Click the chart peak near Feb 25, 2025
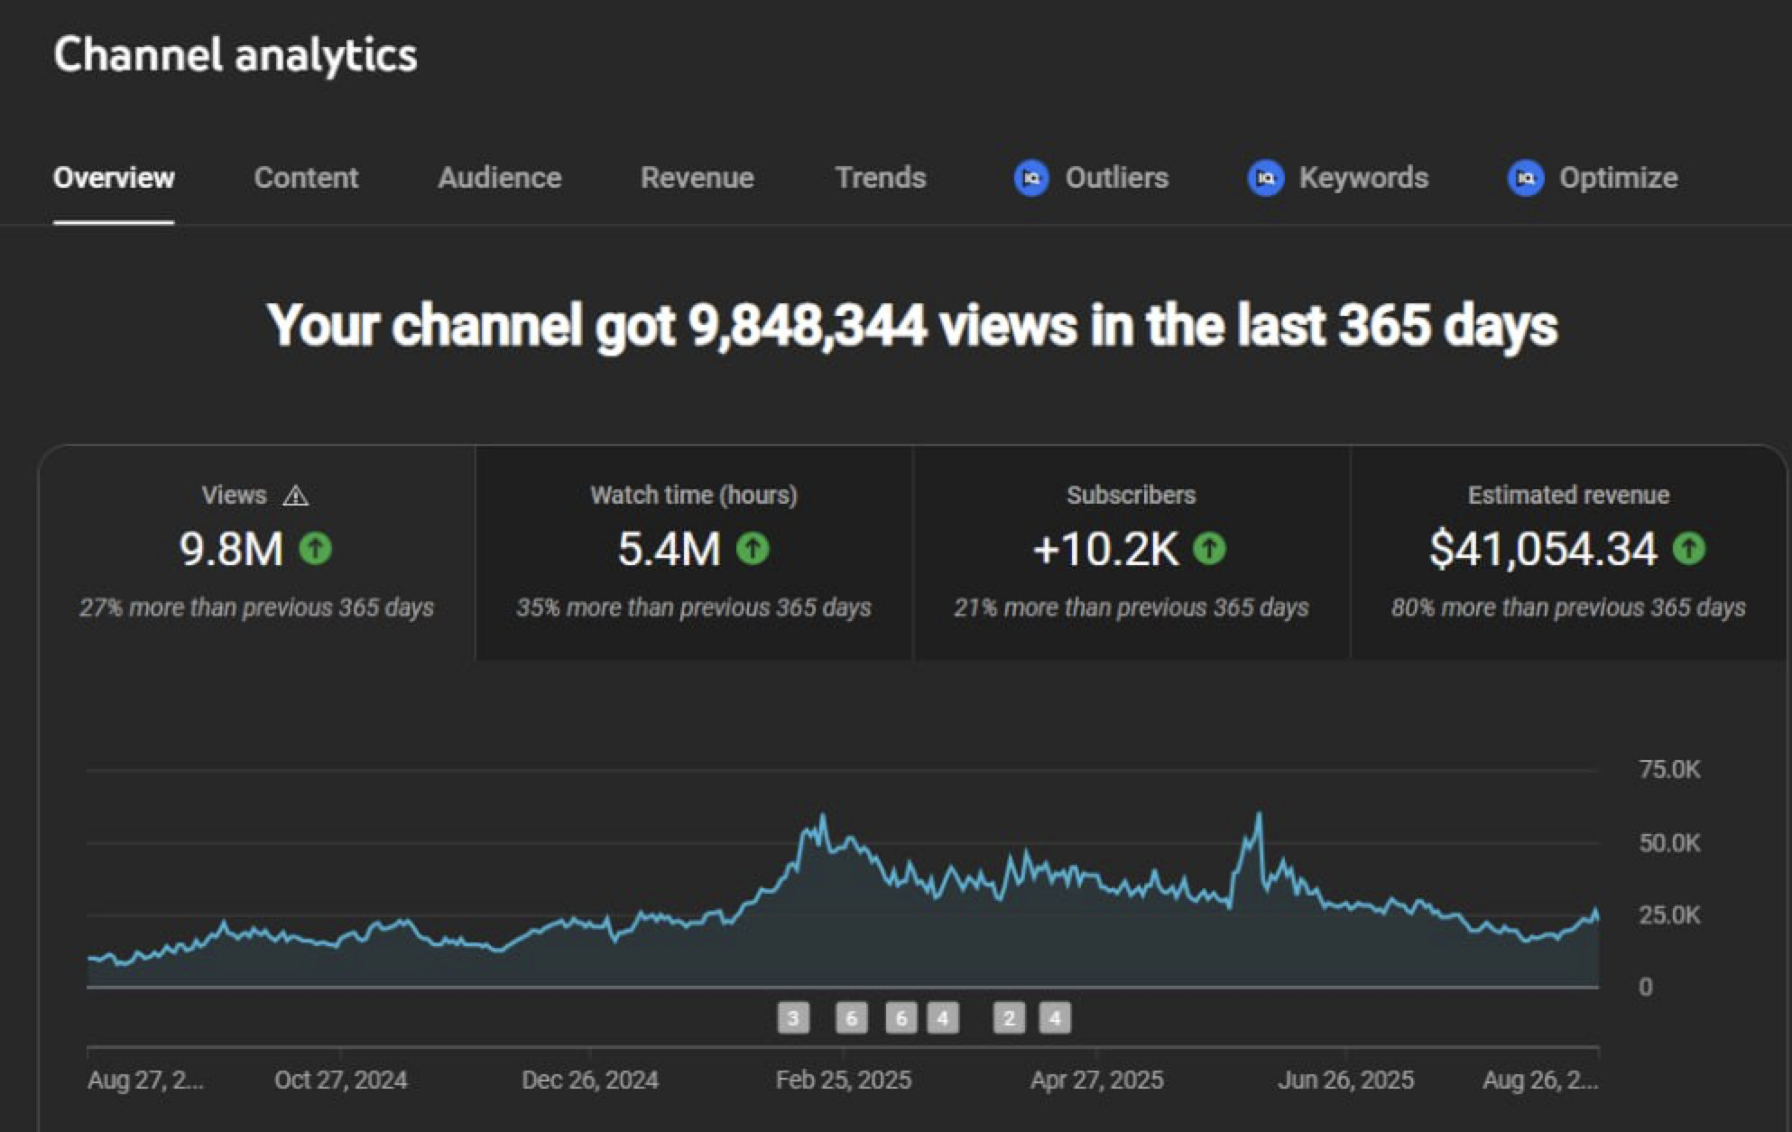Image resolution: width=1792 pixels, height=1132 pixels. (822, 817)
